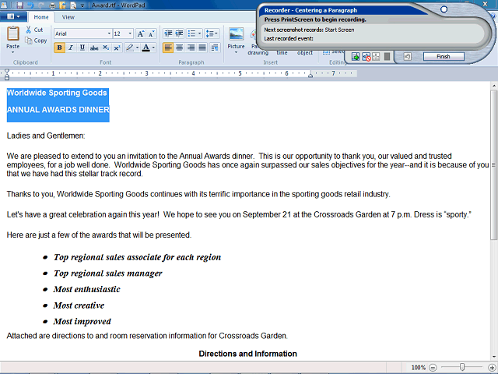This screenshot has height=374, width=498.
Task: Click Recorder mute audio icon
Action: click(366, 57)
